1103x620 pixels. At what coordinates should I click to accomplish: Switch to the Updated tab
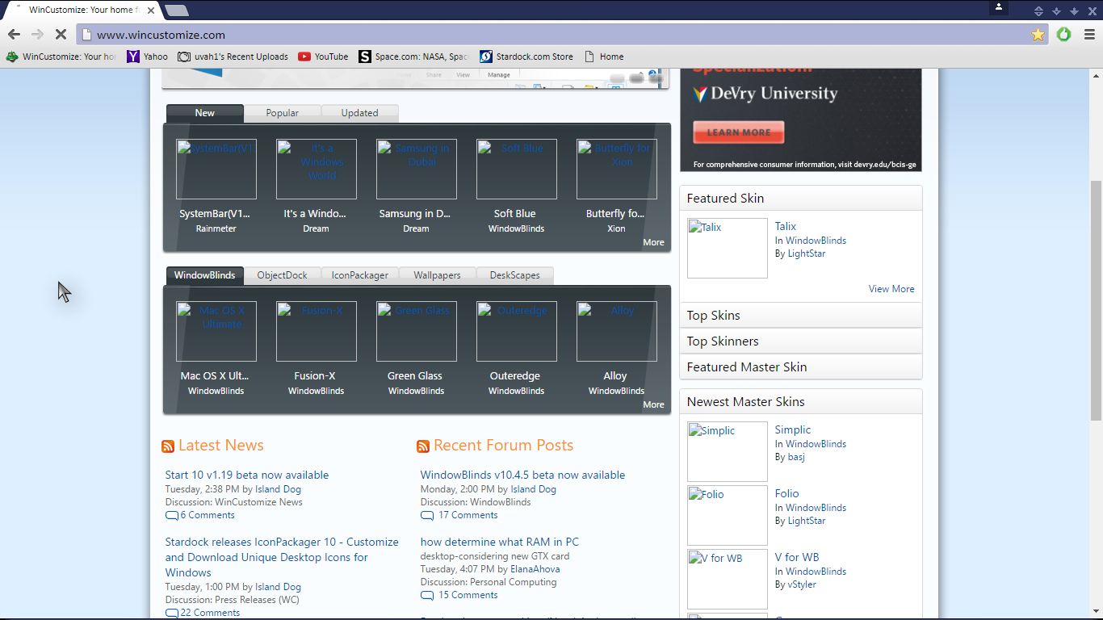(x=359, y=113)
